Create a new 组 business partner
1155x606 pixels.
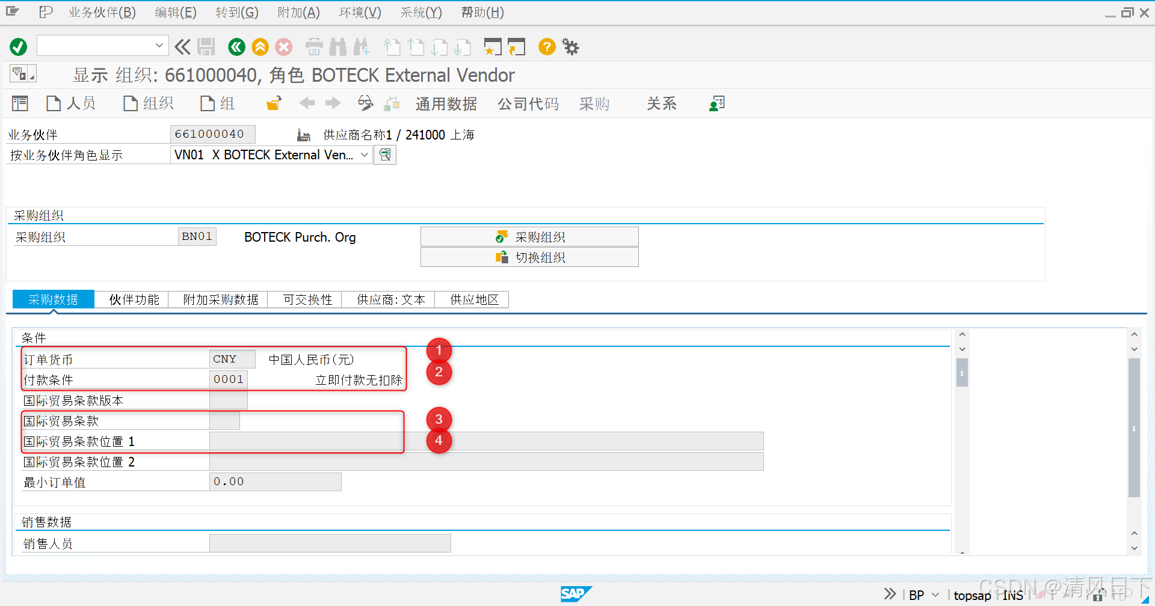coord(217,103)
